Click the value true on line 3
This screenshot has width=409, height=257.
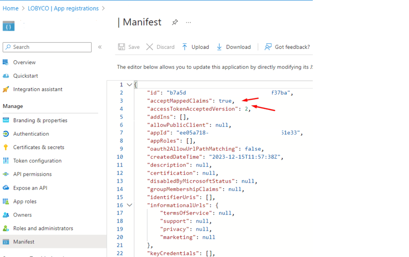coord(225,101)
